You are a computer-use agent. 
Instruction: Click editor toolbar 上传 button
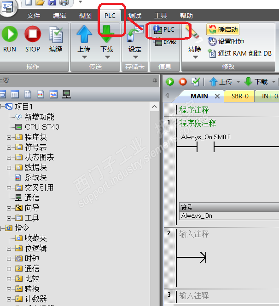(221, 82)
